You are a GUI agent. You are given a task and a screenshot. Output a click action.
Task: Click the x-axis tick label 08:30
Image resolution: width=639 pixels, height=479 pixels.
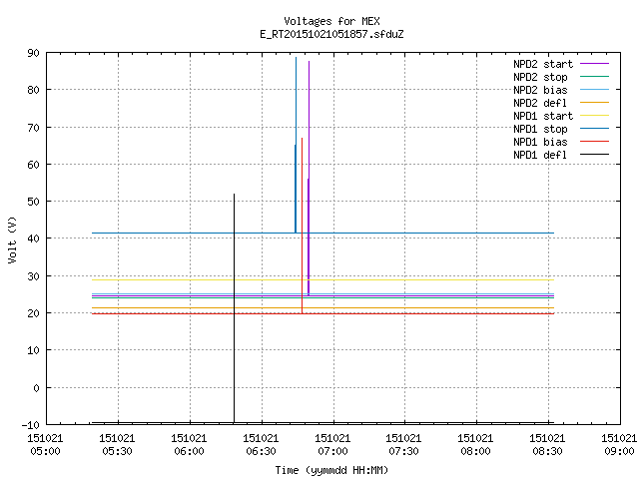(547, 451)
